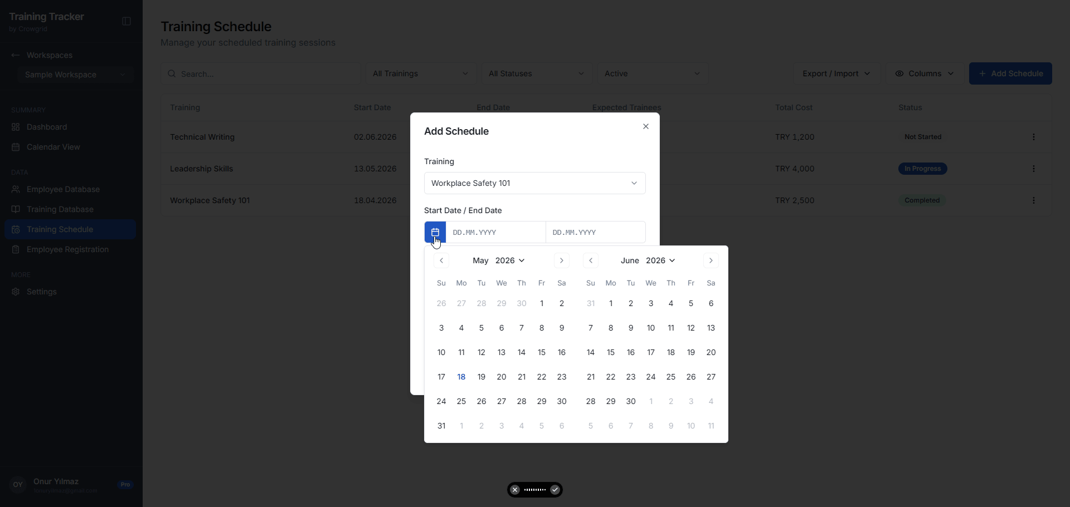Focus the end date DD.MM.YYYY field
Image resolution: width=1070 pixels, height=507 pixels.
596,232
